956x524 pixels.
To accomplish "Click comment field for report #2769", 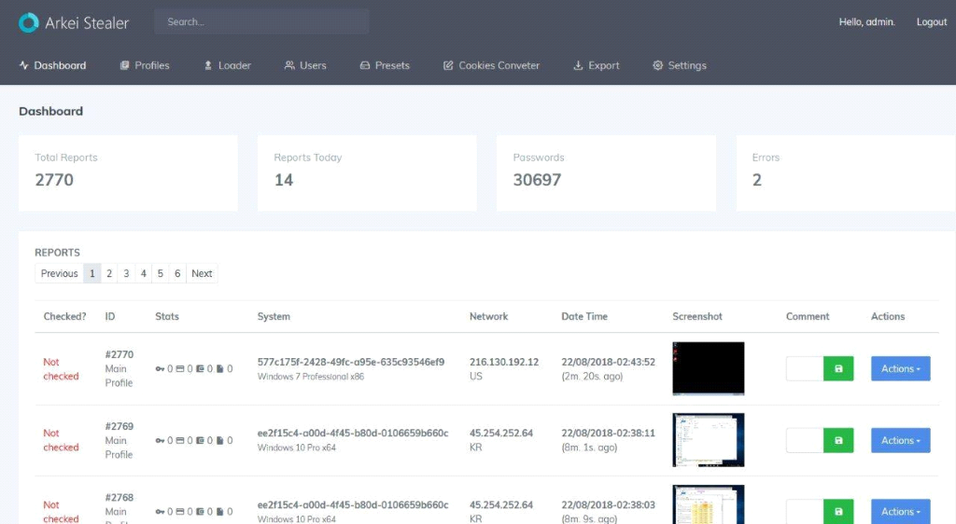I will tap(804, 440).
